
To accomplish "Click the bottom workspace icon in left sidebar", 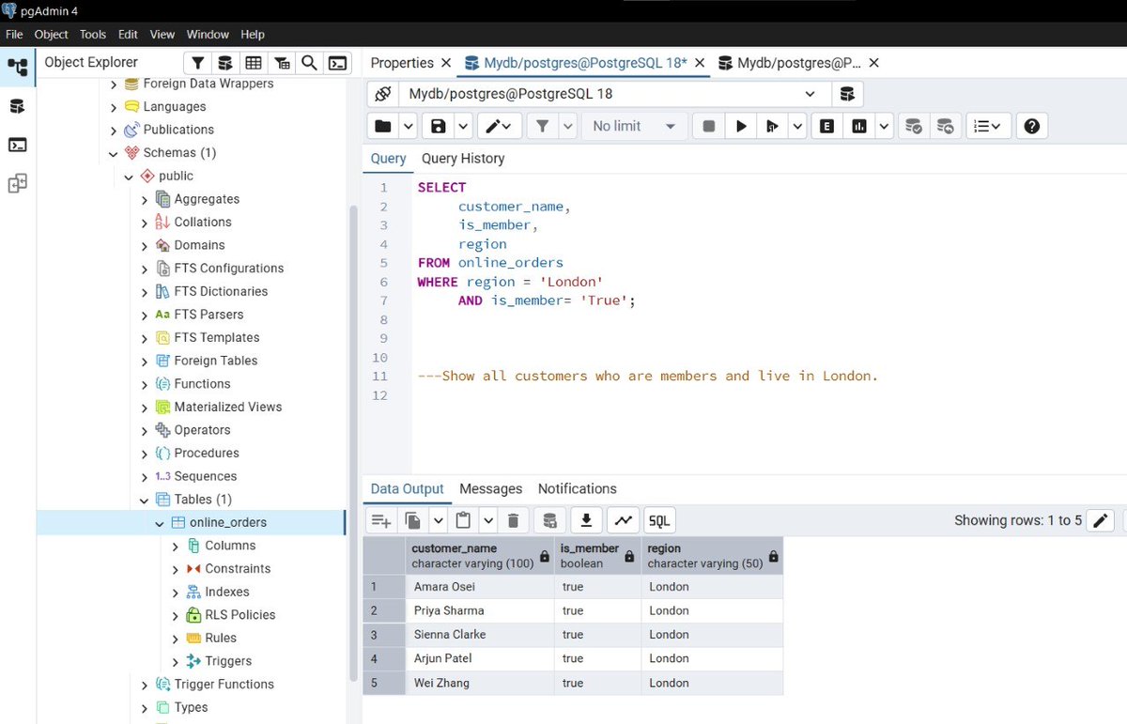I will [17, 183].
